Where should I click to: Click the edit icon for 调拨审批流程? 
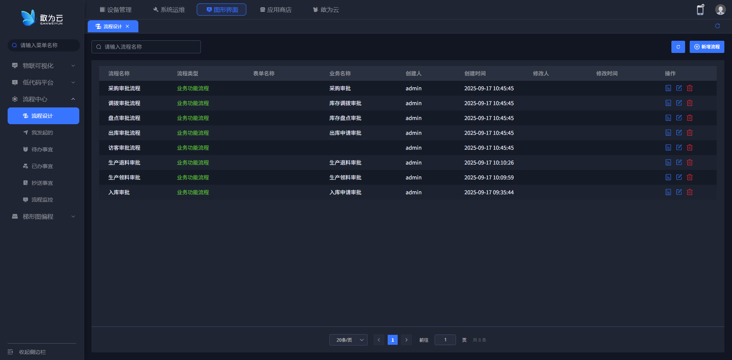[679, 103]
